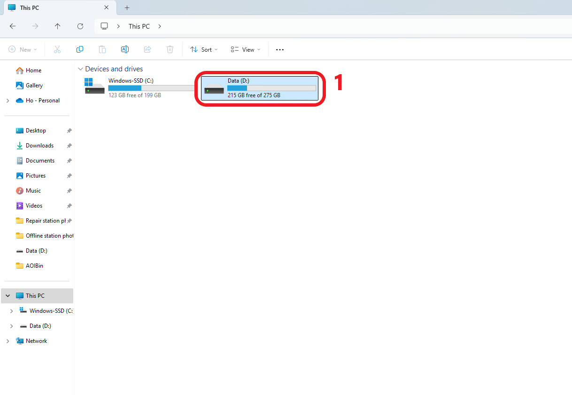
Task: Click the pin icon beside Desktop
Action: pos(69,131)
